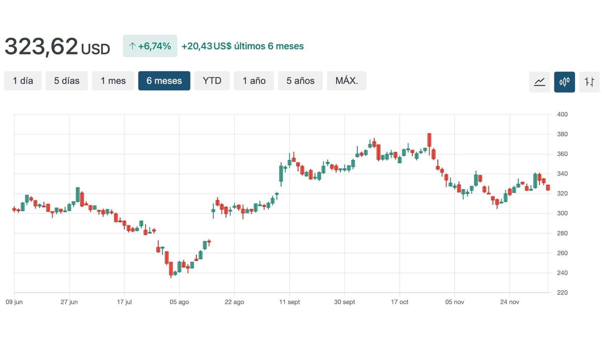Click the last red candle on the chart's right edge
The height and width of the screenshot is (339, 602).
point(548,187)
